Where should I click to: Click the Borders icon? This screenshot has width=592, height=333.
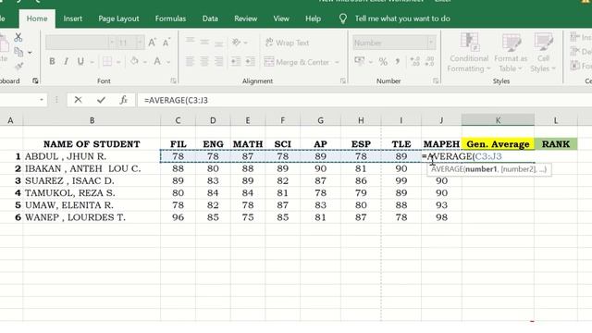point(107,62)
